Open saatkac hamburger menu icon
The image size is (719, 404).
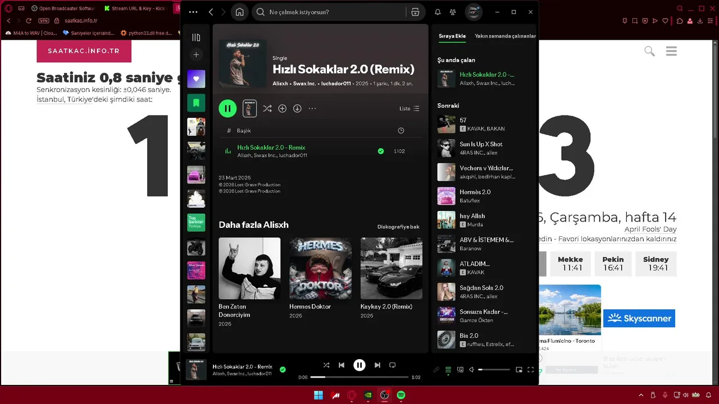pos(671,51)
